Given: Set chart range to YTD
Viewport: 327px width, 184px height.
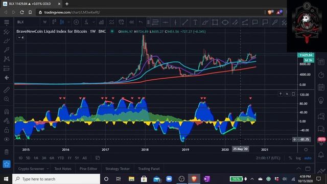Looking at the screenshot, I should click(61, 158).
